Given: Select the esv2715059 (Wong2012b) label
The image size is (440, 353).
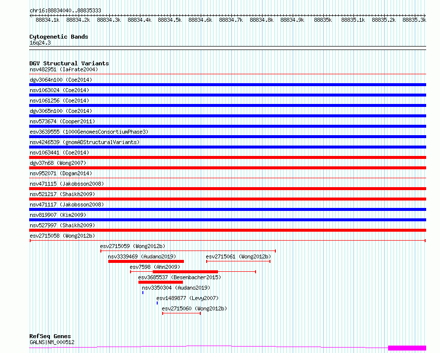Looking at the screenshot, I should [132, 246].
